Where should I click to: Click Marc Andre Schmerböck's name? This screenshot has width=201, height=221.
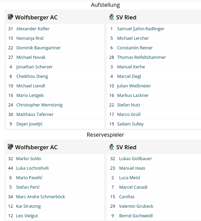coord(40,197)
